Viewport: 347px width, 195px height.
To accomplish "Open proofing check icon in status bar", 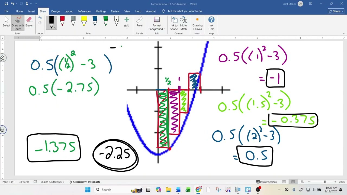I will click(35, 182).
